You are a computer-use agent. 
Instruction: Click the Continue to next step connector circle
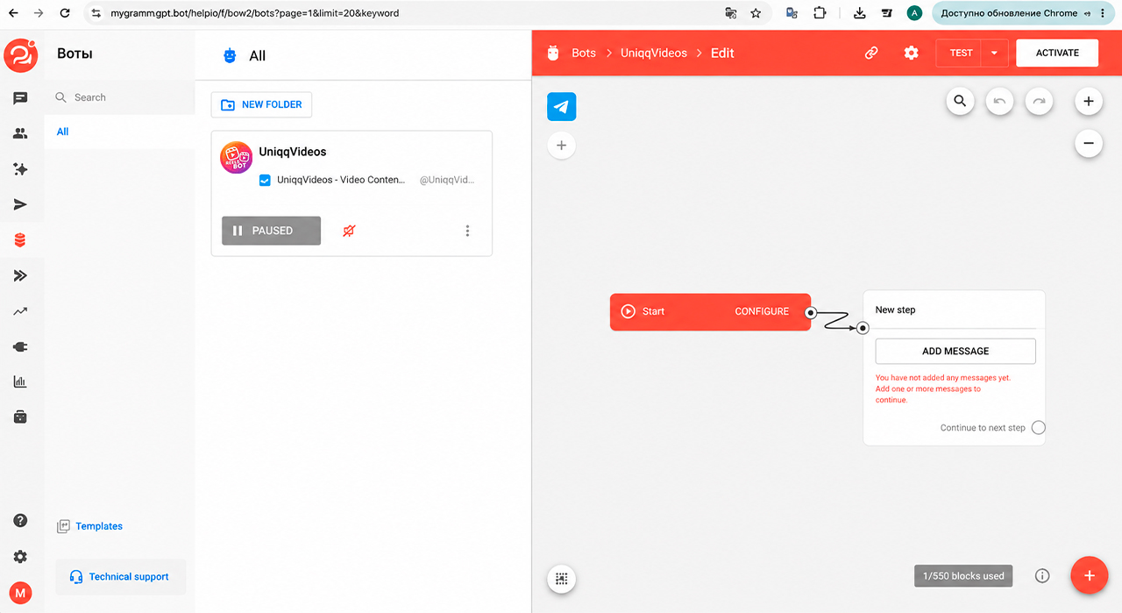[1039, 428]
